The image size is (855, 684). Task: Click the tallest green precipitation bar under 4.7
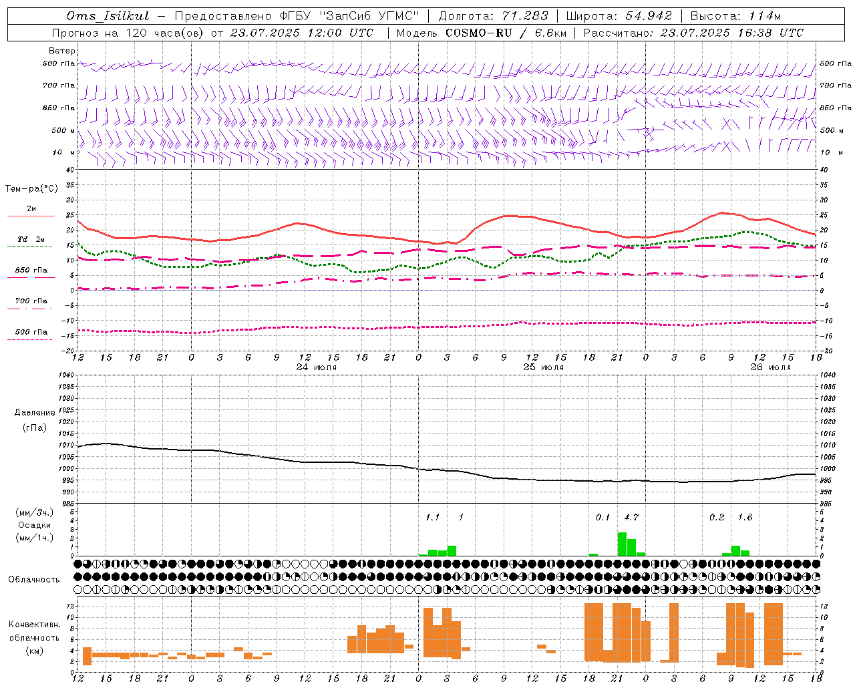pos(622,544)
